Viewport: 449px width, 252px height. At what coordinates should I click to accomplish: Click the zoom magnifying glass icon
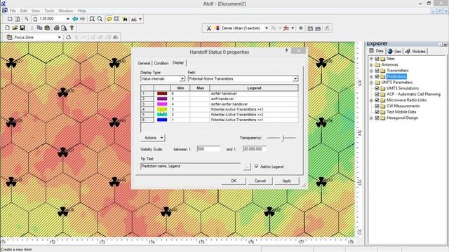100,19
